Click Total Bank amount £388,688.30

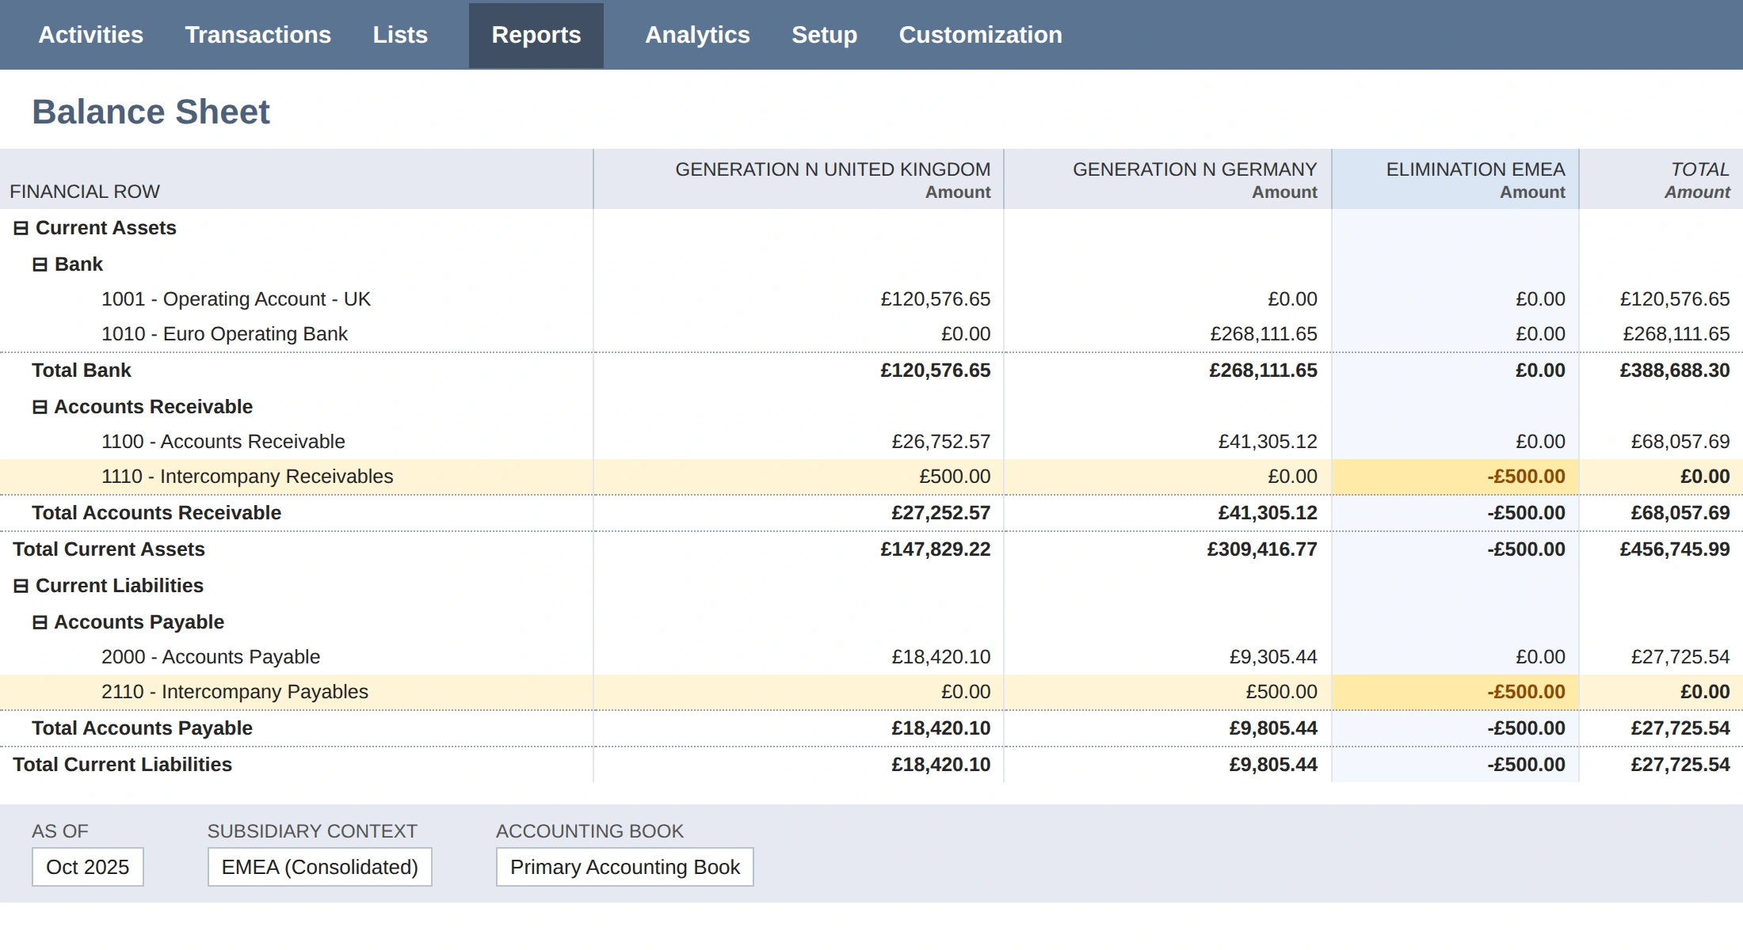(x=1675, y=370)
